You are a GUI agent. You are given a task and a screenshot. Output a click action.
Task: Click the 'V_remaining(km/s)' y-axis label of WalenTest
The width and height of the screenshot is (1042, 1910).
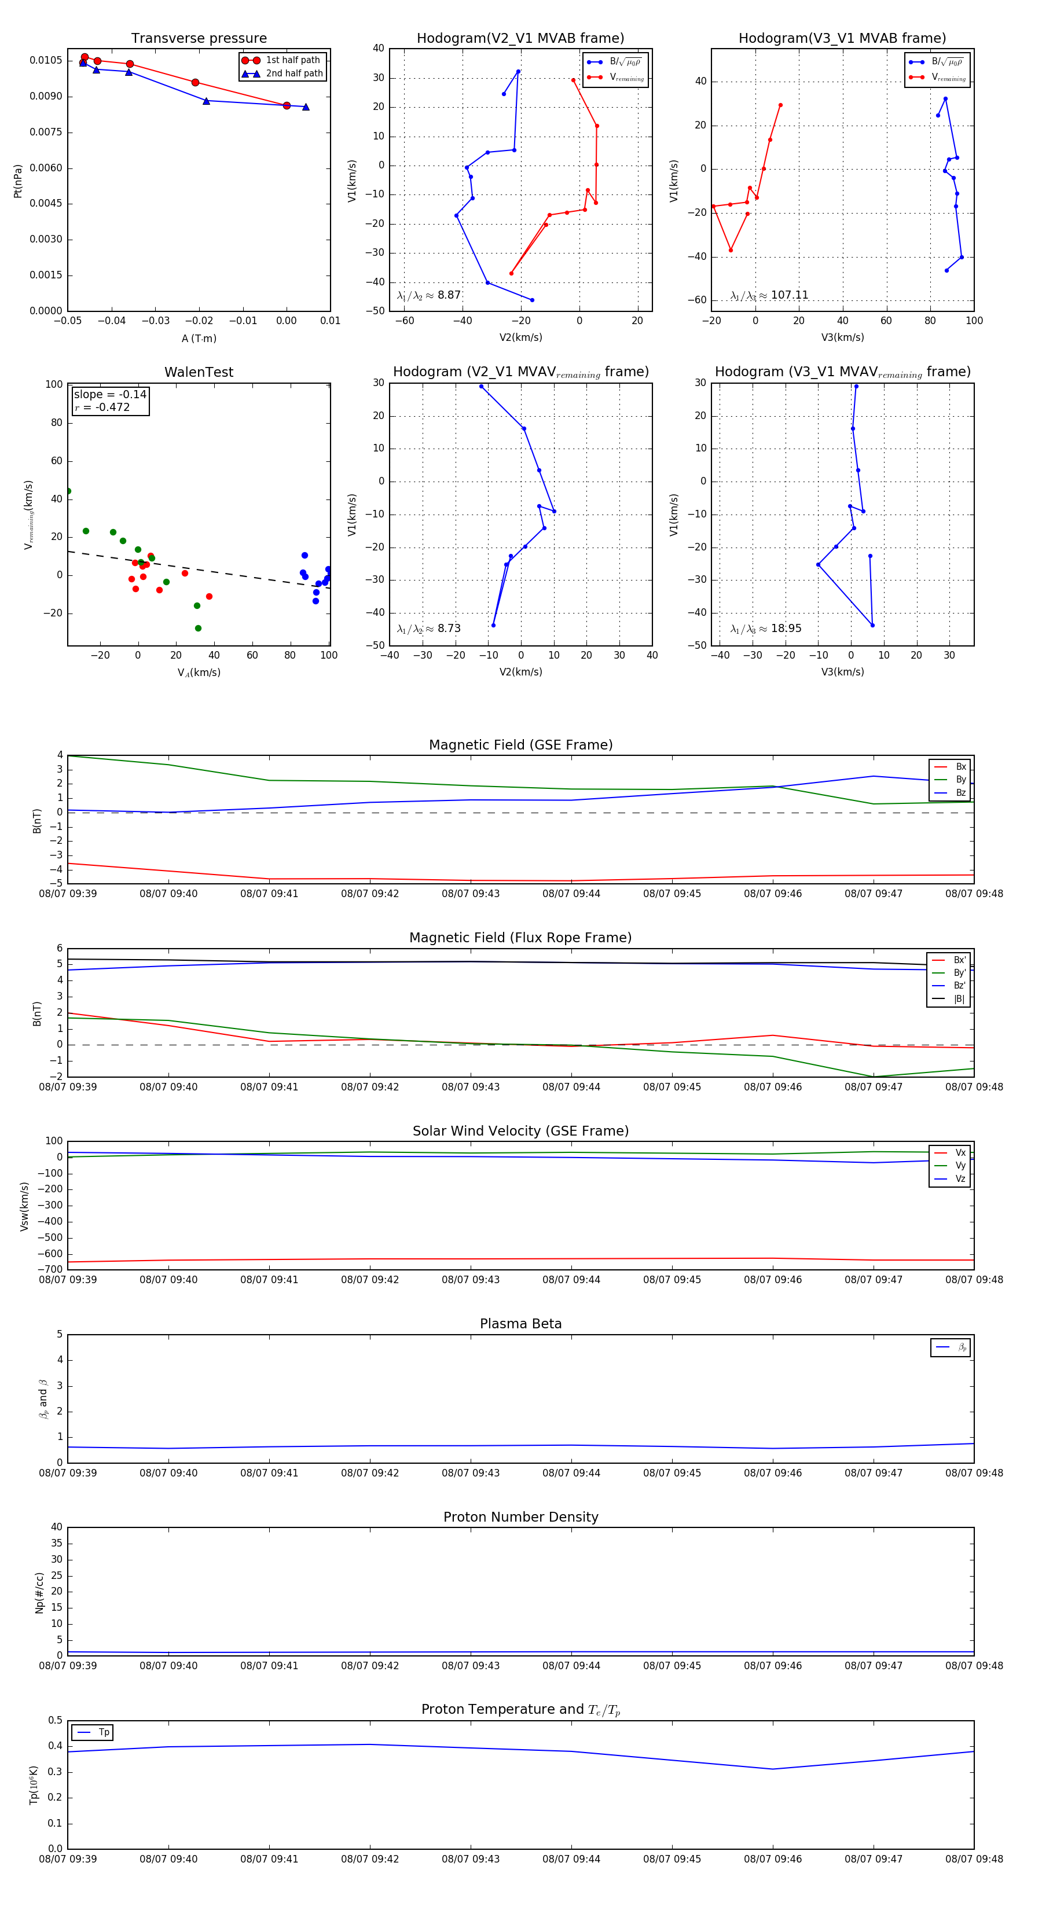pyautogui.click(x=28, y=515)
